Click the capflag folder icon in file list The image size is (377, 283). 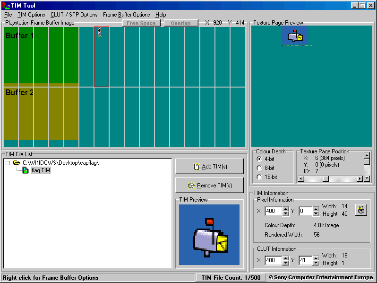[17, 162]
